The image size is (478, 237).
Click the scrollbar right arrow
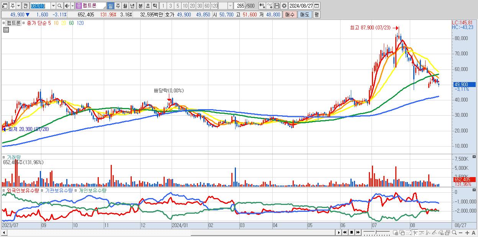coord(339,232)
